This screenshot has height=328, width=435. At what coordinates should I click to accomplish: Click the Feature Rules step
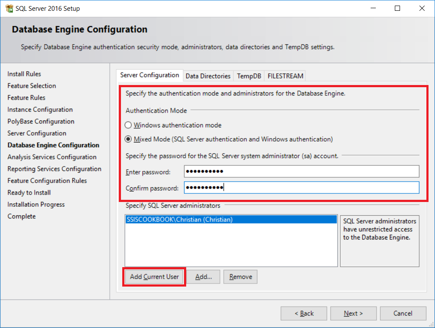(26, 98)
